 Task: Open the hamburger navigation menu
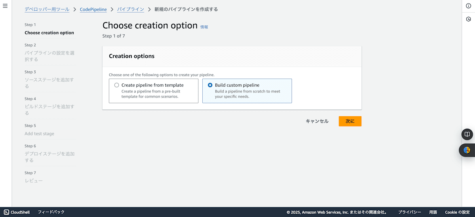5,6
